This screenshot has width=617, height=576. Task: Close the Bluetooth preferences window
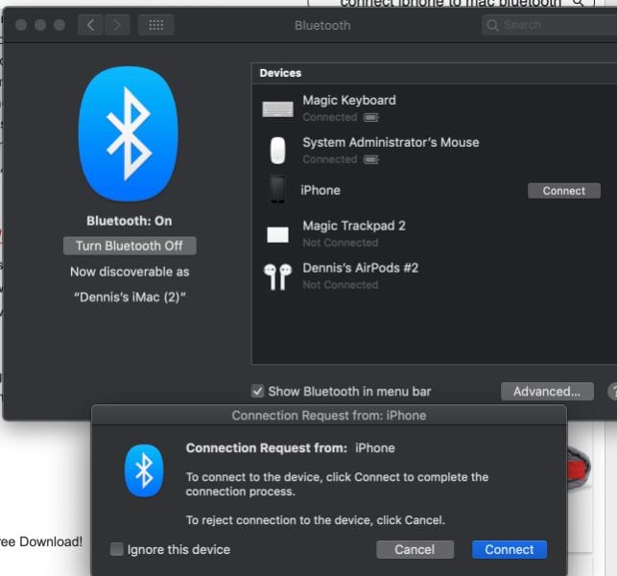pos(21,25)
